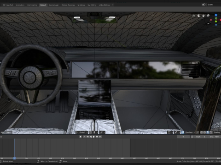Open the proportional editing dropdown
Image resolution: width=221 pixels, height=165 pixels.
coord(102,132)
